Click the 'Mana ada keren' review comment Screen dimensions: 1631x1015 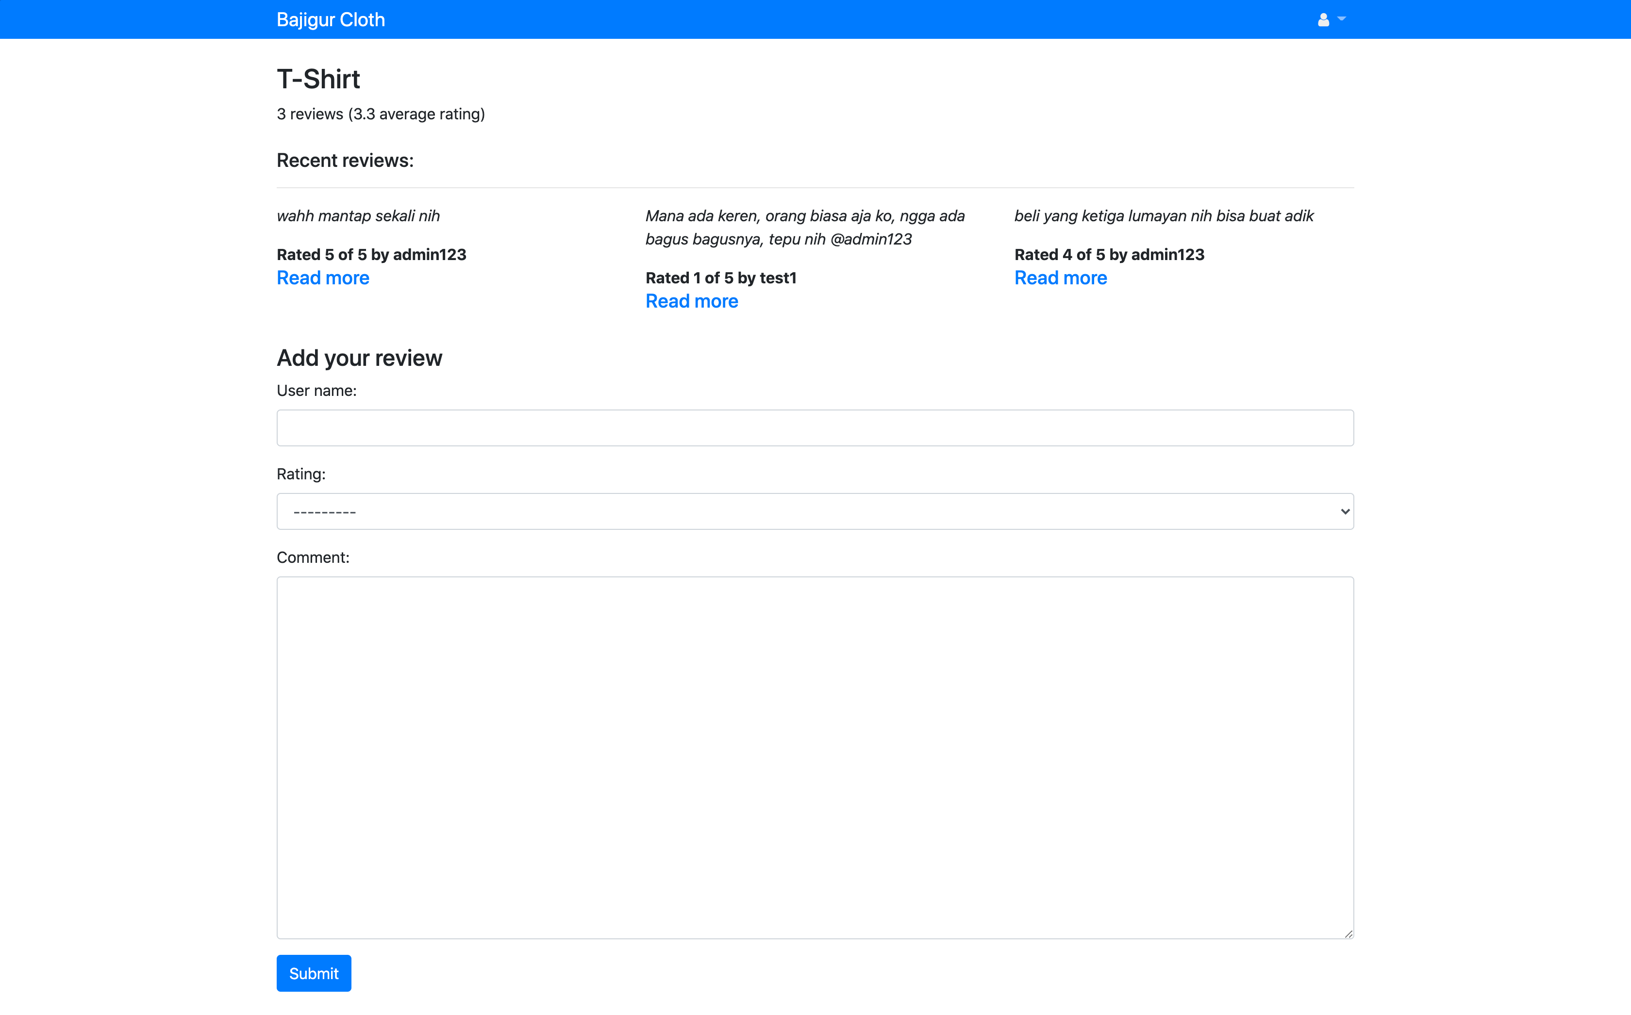click(804, 228)
